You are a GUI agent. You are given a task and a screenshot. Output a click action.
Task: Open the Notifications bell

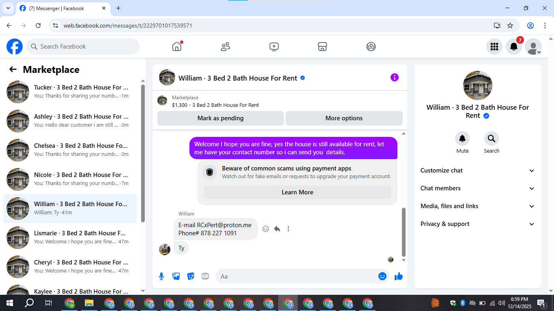pos(514,47)
